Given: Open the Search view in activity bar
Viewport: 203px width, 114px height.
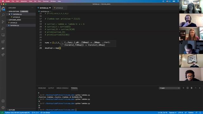Looking at the screenshot, I should tap(3, 15).
